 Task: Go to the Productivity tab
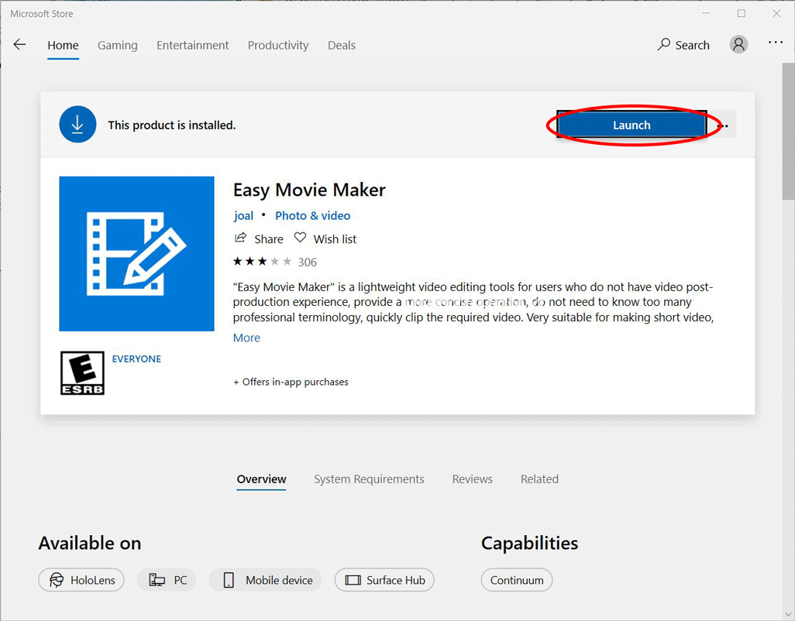tap(278, 45)
